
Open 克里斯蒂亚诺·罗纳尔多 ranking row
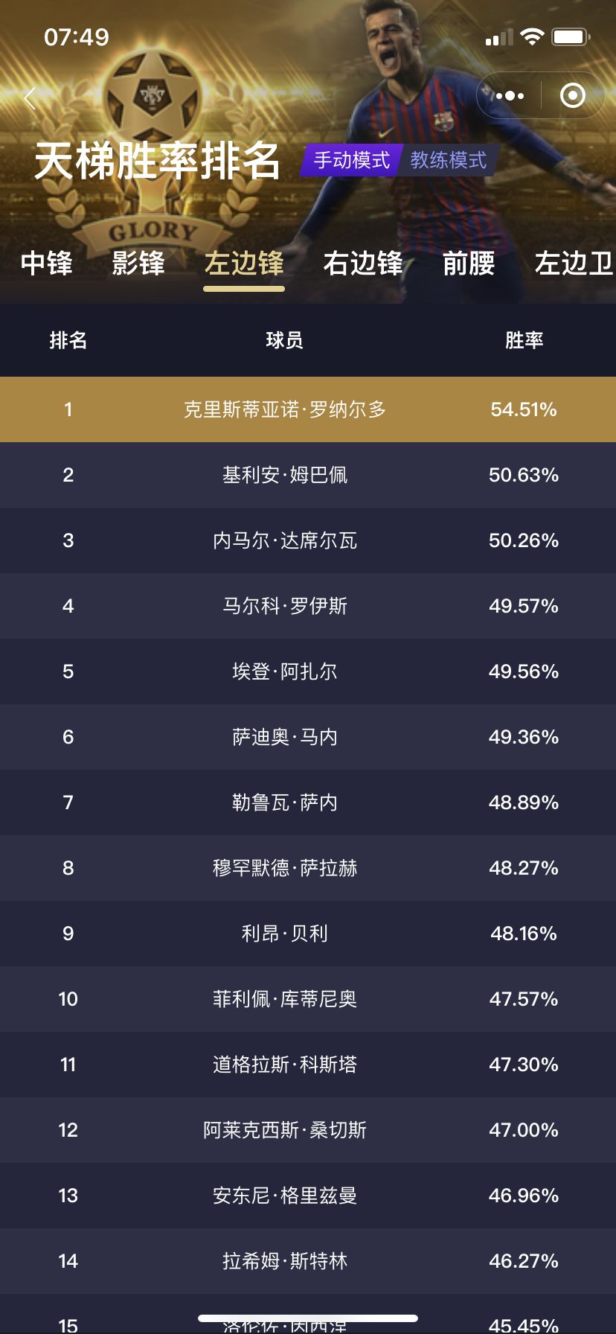coord(308,409)
